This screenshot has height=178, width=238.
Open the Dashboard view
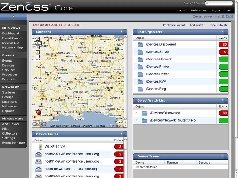[11, 34]
